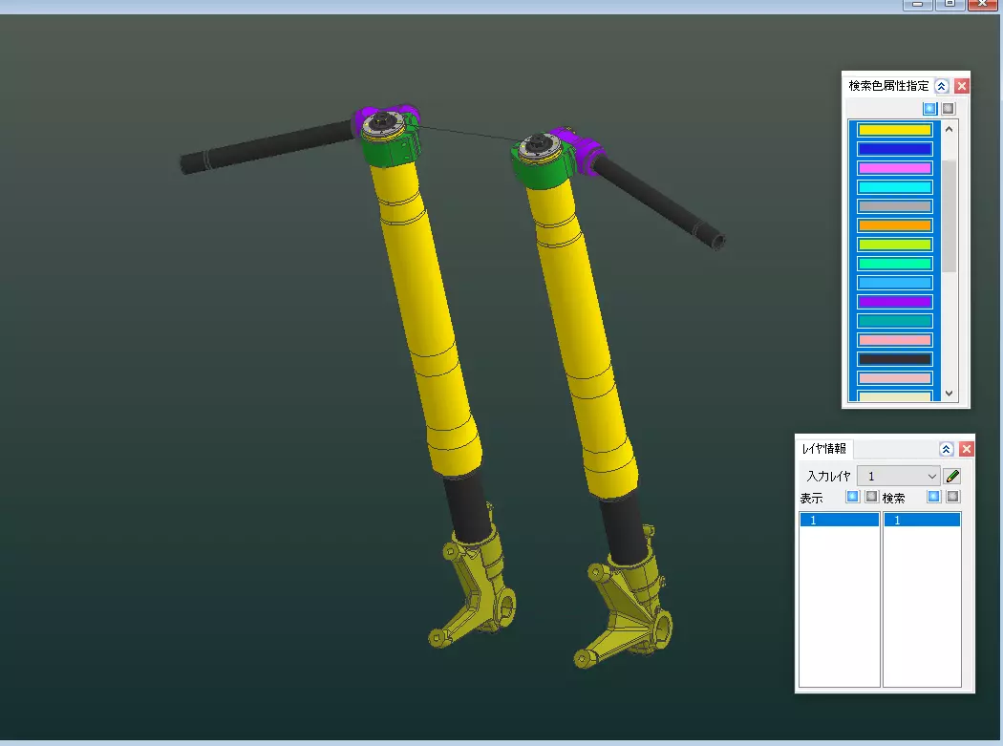Click the left black handlebar

[x=266, y=147]
